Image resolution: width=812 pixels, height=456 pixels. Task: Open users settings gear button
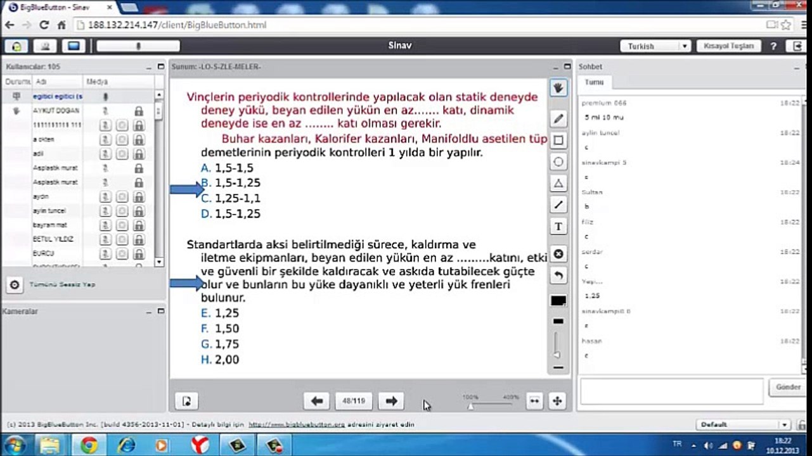coord(14,285)
